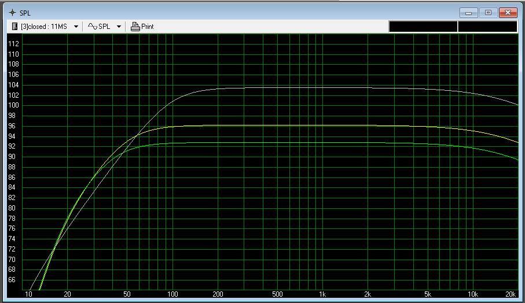
Task: Click the 112 label on dB axis
Action: [x=13, y=44]
